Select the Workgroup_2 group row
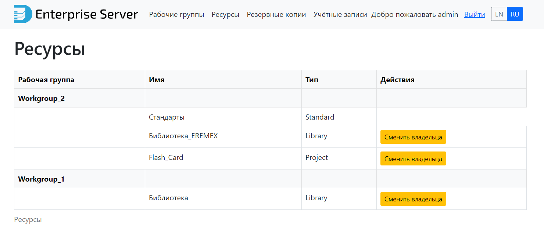Image resolution: width=544 pixels, height=230 pixels. [42, 98]
